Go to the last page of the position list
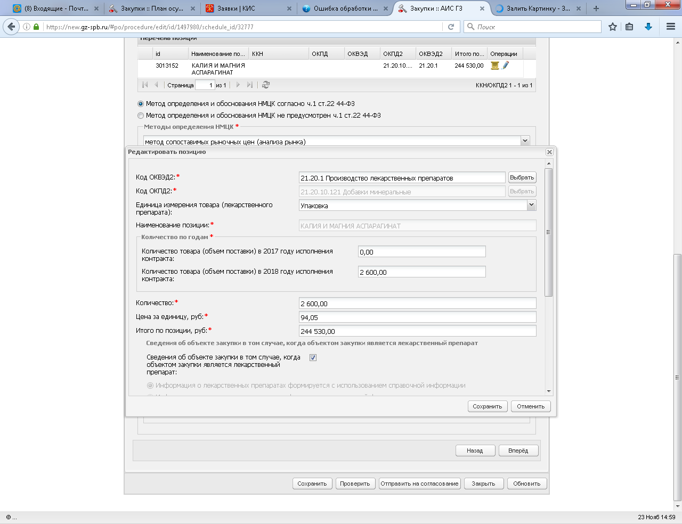The height and width of the screenshot is (524, 682). (249, 85)
